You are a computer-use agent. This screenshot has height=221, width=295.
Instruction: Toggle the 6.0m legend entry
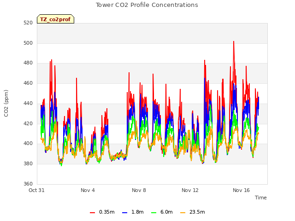pos(162,212)
